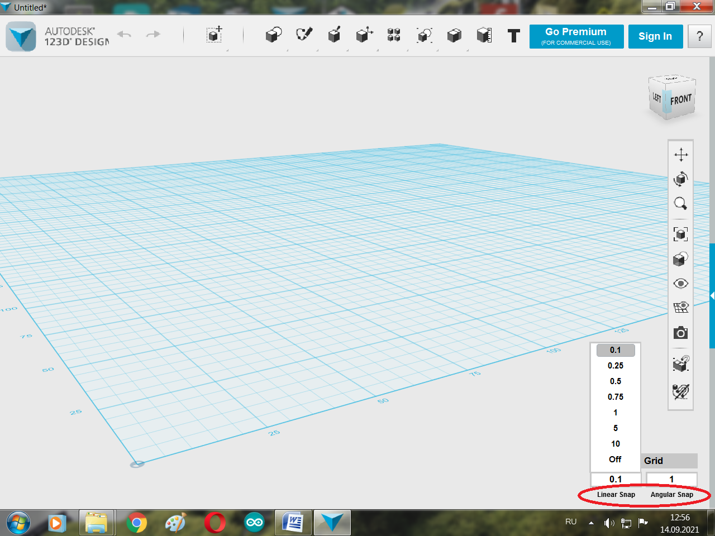715x536 pixels.
Task: Turn linear snap Off
Action: coord(616,460)
